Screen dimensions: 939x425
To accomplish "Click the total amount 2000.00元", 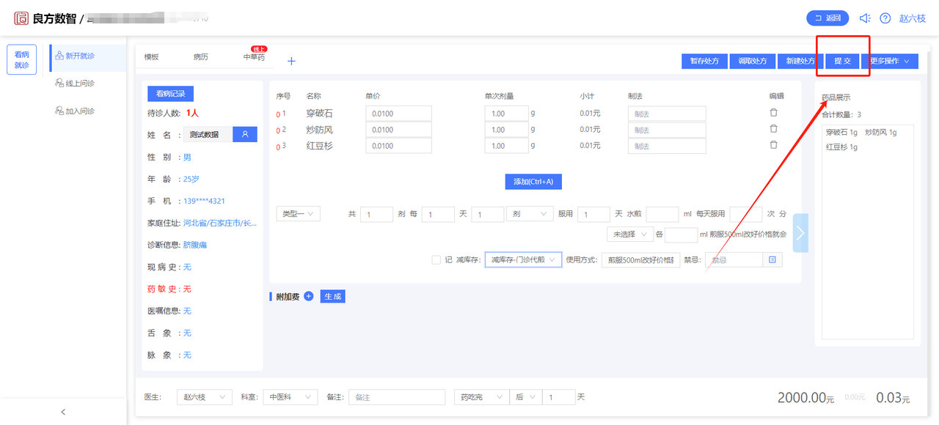I will point(805,397).
